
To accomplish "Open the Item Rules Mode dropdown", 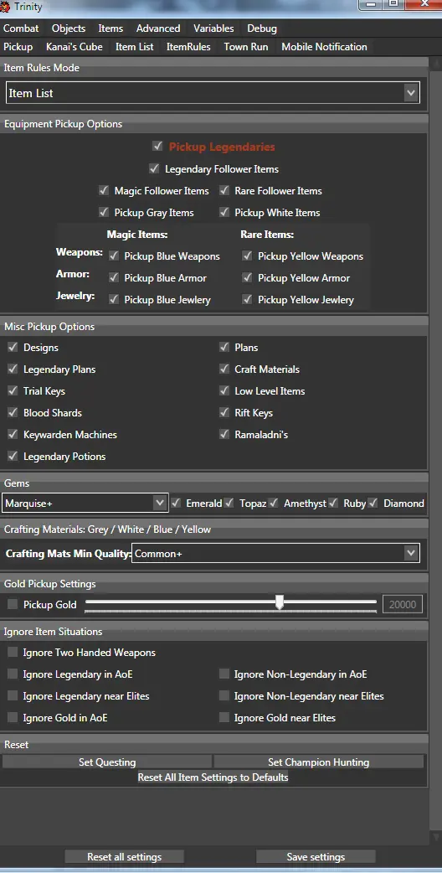I will click(x=213, y=93).
